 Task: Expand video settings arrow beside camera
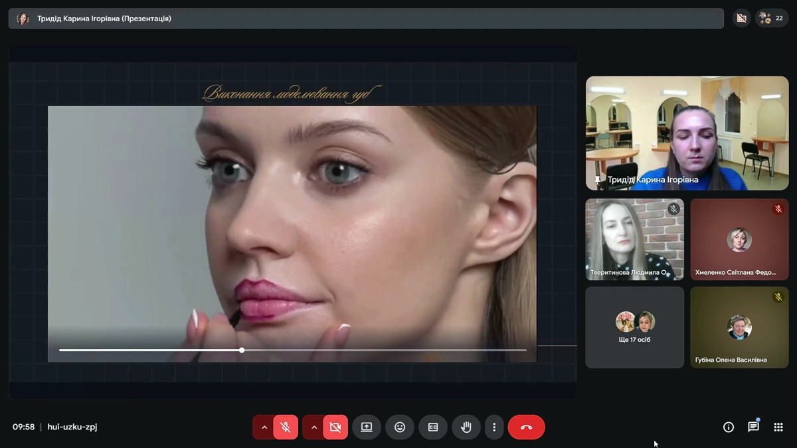(314, 427)
